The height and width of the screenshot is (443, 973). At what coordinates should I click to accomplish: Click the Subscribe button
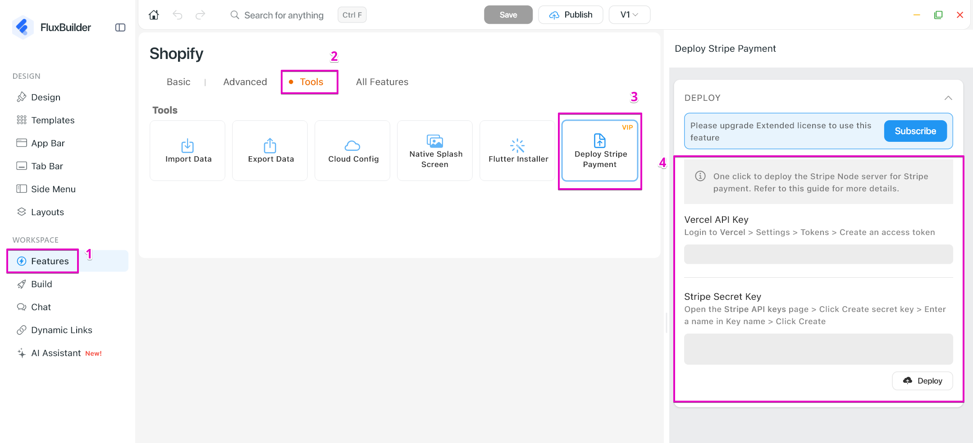915,131
